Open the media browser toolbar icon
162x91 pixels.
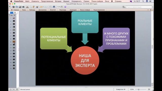tap(54, 7)
